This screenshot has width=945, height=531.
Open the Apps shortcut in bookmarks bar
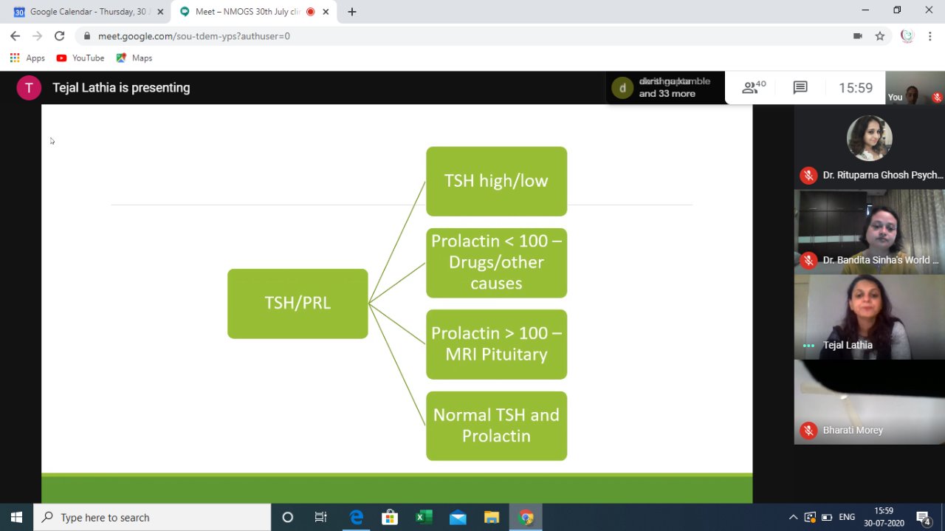[x=27, y=58]
